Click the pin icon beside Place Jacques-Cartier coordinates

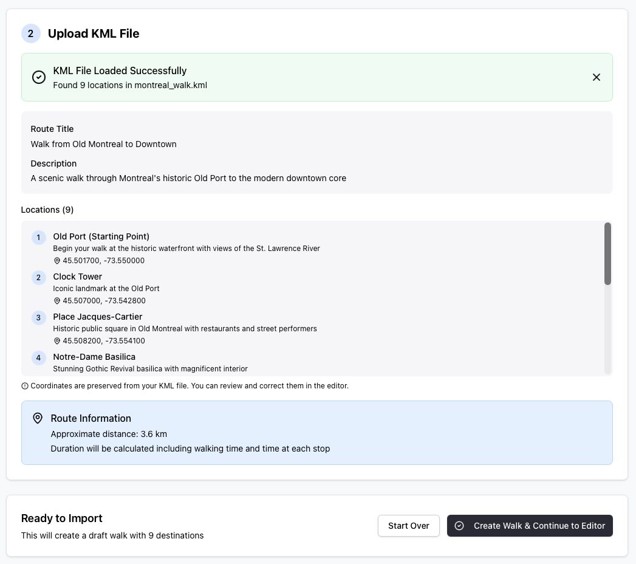pyautogui.click(x=57, y=341)
